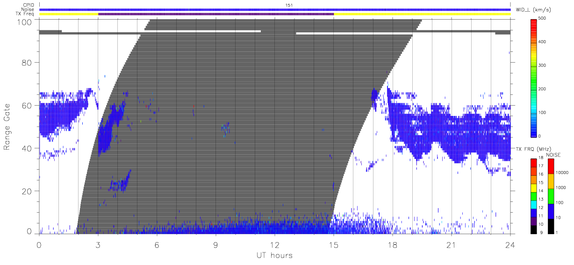
Task: Click the Range Gate axis title
Action: tap(7, 127)
